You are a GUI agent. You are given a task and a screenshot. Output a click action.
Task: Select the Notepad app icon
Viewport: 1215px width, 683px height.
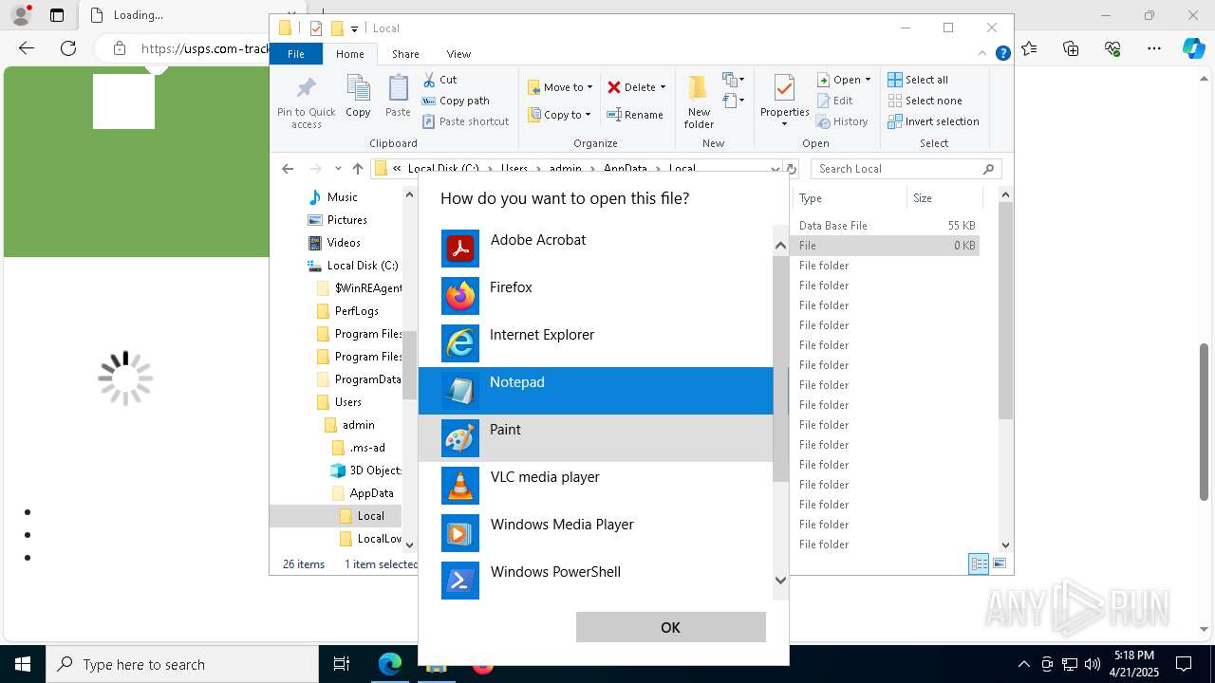point(460,391)
